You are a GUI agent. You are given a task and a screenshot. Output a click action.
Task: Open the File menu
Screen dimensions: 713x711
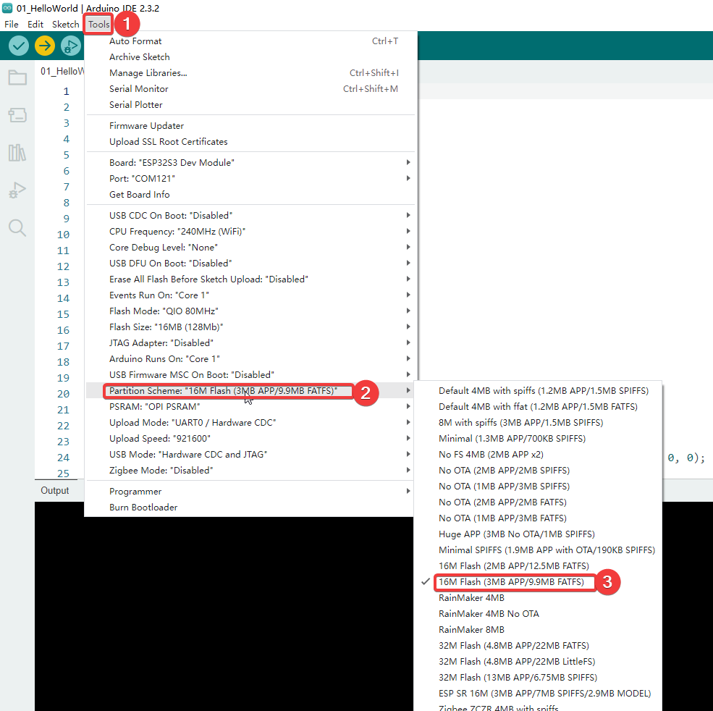pos(12,24)
